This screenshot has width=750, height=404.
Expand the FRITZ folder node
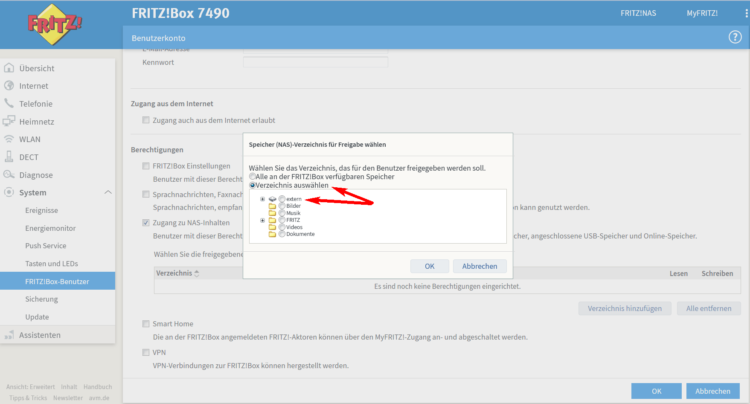pyautogui.click(x=262, y=220)
